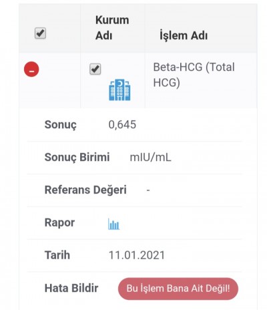Viewport: 267px width, 310px height.
Task: Click the Sonuç Birimi label
Action: (x=77, y=157)
